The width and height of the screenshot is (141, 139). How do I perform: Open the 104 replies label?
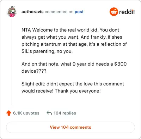point(65,113)
